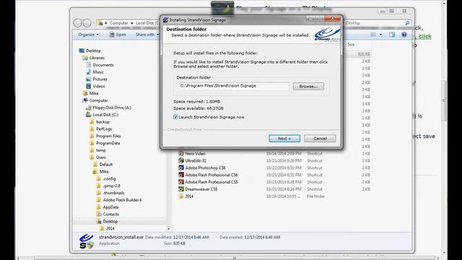Viewport: 462px width, 260px height.
Task: Click Adobe Flash Professional CS5 shortcut icon
Action: click(181, 182)
